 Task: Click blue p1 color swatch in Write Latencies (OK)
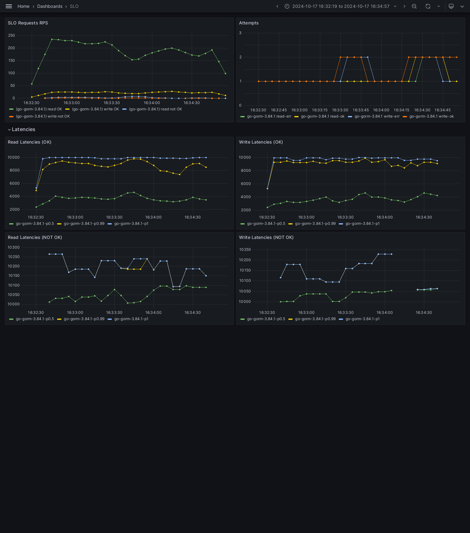click(x=341, y=224)
